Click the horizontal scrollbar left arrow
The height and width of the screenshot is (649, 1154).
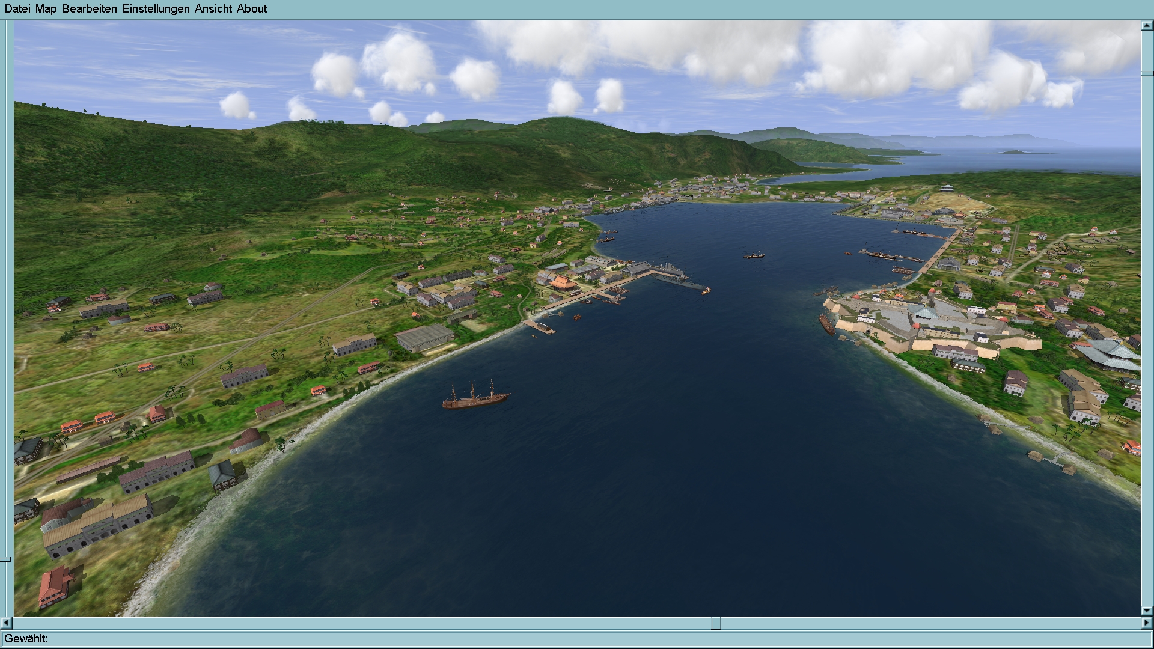point(7,623)
